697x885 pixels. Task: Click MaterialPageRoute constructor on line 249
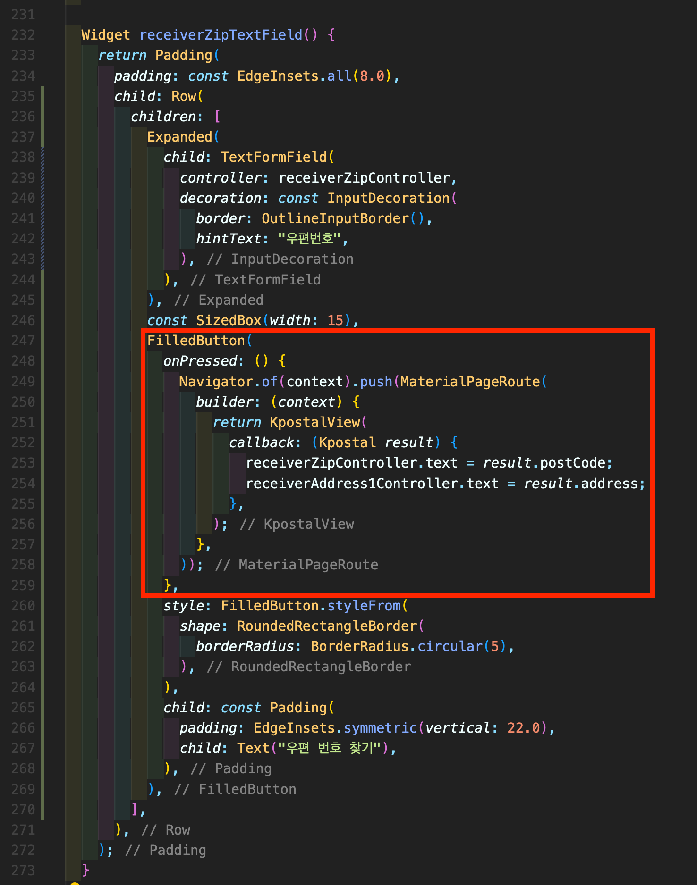point(470,382)
